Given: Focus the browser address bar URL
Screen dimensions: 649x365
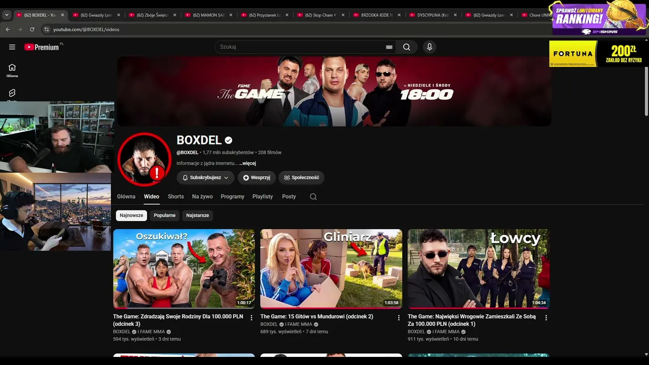Looking at the screenshot, I should 86,29.
